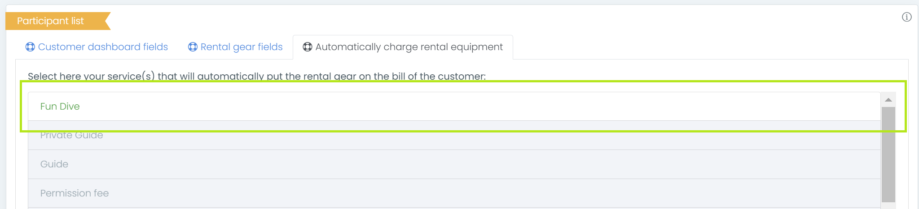The width and height of the screenshot is (919, 209).
Task: Select the Automatically charge rental equipment tab
Action: pyautogui.click(x=409, y=47)
